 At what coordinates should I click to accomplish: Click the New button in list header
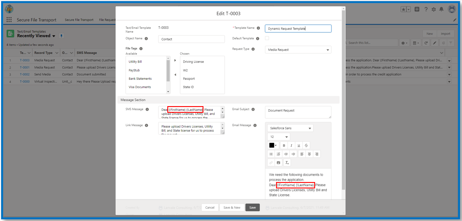click(430, 34)
